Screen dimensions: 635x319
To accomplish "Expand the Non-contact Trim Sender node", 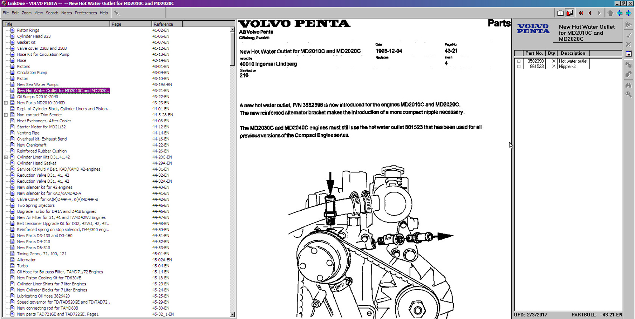I will [x=6, y=115].
